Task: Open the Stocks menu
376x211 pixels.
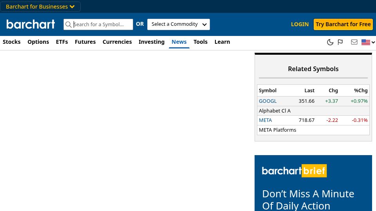Action: (11, 42)
